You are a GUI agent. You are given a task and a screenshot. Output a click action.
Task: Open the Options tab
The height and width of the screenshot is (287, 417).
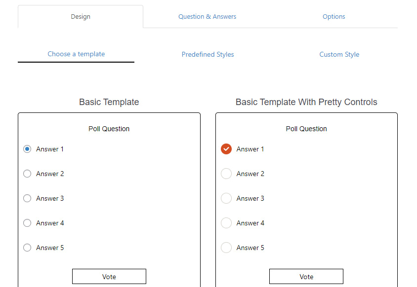point(334,16)
